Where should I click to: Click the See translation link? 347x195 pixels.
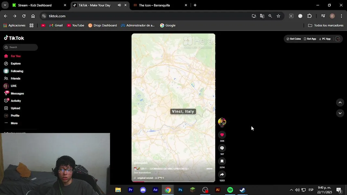(x=142, y=173)
